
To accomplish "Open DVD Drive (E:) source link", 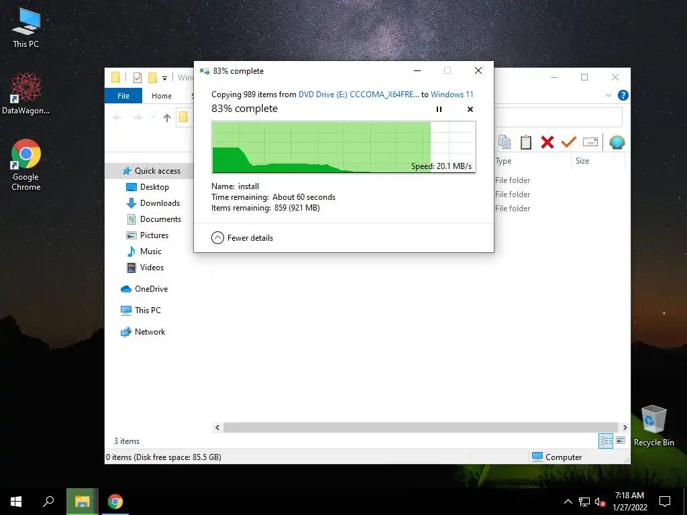I will (x=358, y=95).
